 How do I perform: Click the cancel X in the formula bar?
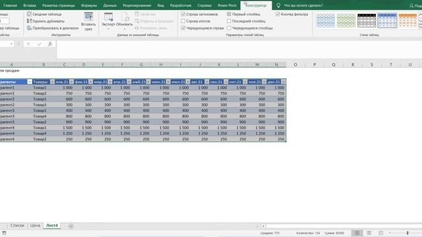pos(28,44)
